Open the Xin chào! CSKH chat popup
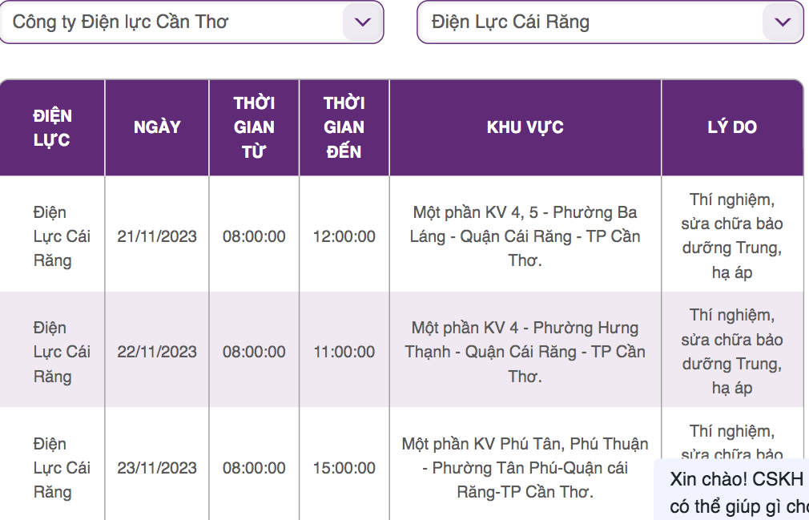 click(x=731, y=490)
